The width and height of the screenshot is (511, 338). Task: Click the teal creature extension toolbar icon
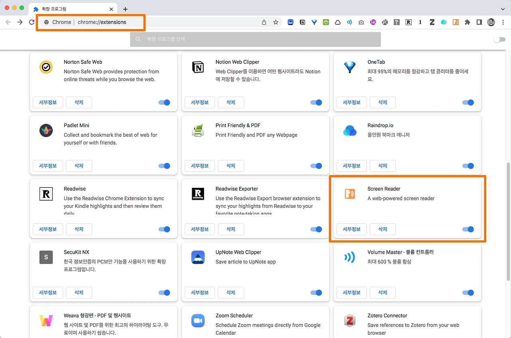coord(444,22)
